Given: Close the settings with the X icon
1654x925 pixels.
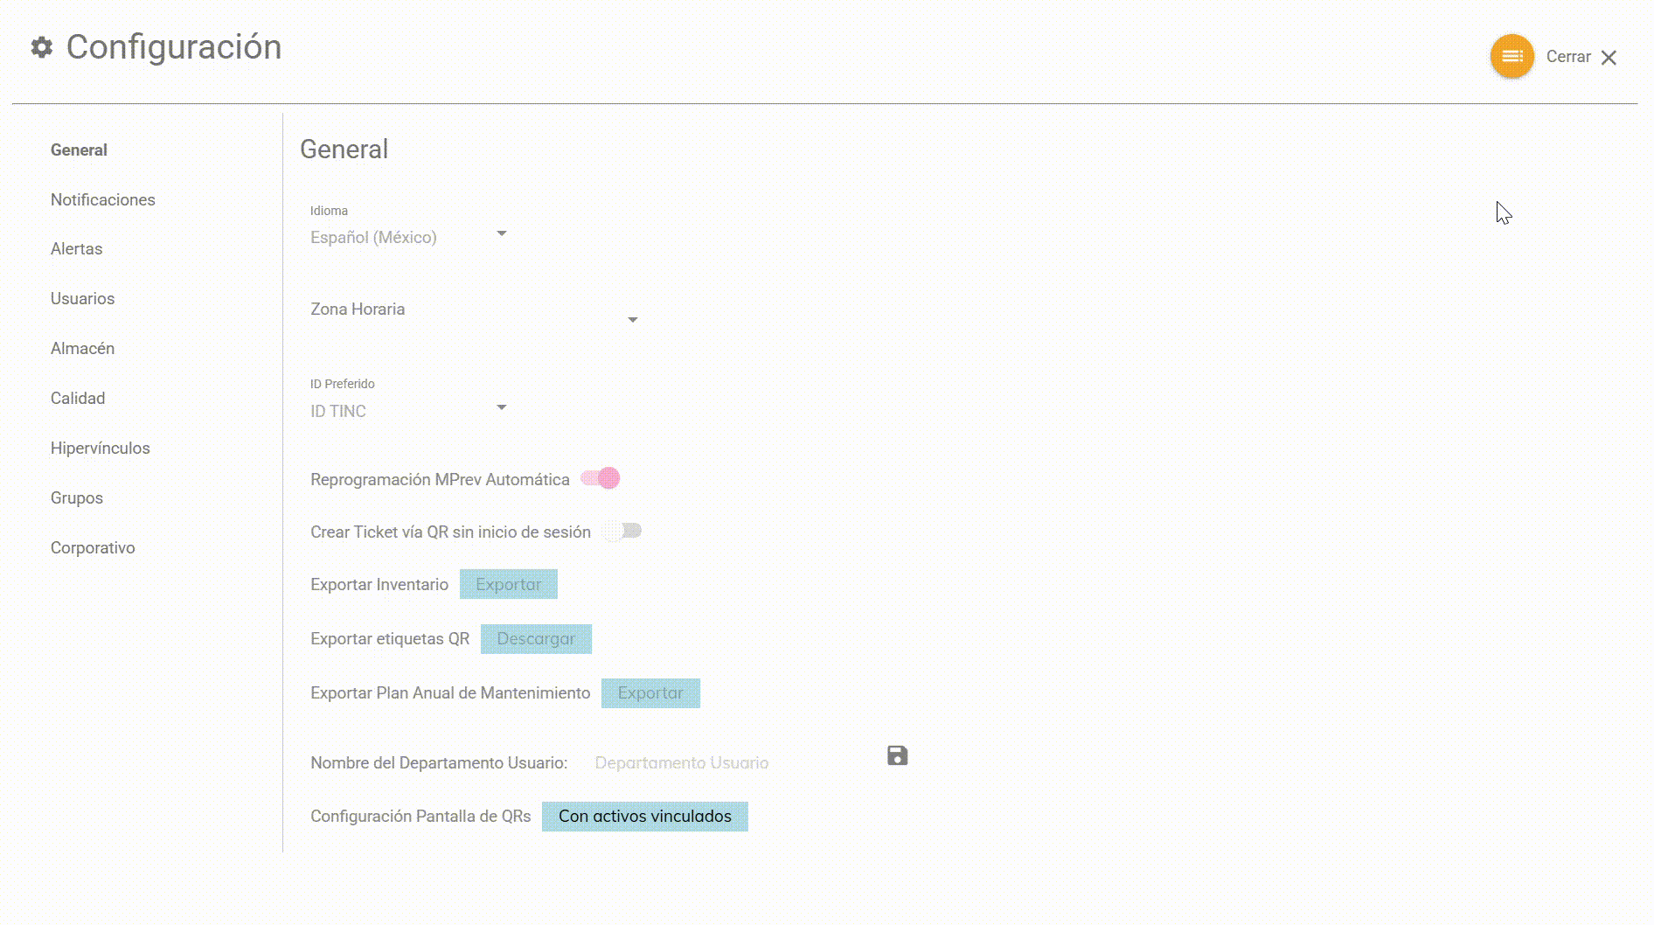Looking at the screenshot, I should pos(1609,58).
